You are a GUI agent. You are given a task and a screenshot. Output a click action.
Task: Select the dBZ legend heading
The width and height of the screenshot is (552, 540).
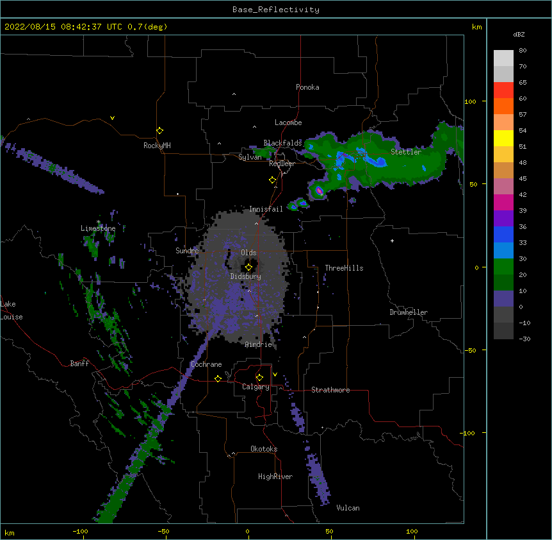(519, 34)
